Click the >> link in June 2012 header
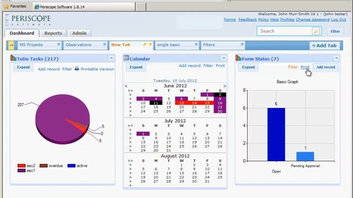The height and width of the screenshot is (198, 353). click(x=130, y=91)
